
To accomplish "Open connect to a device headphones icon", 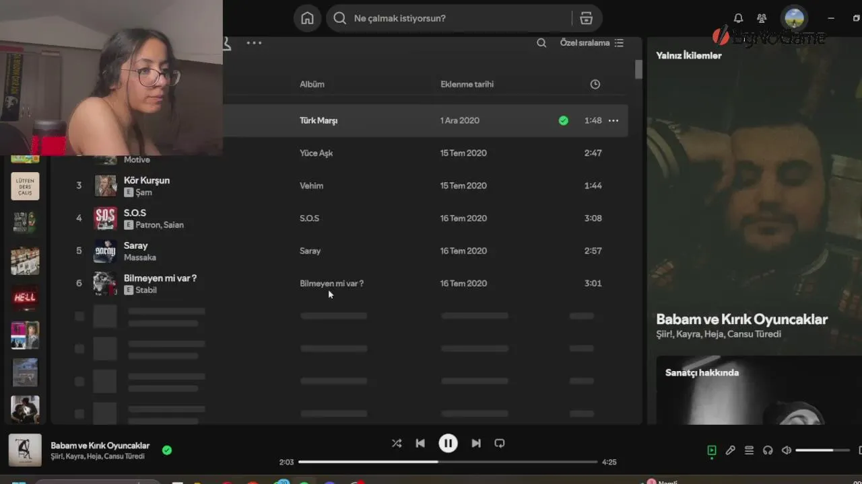I will [768, 450].
